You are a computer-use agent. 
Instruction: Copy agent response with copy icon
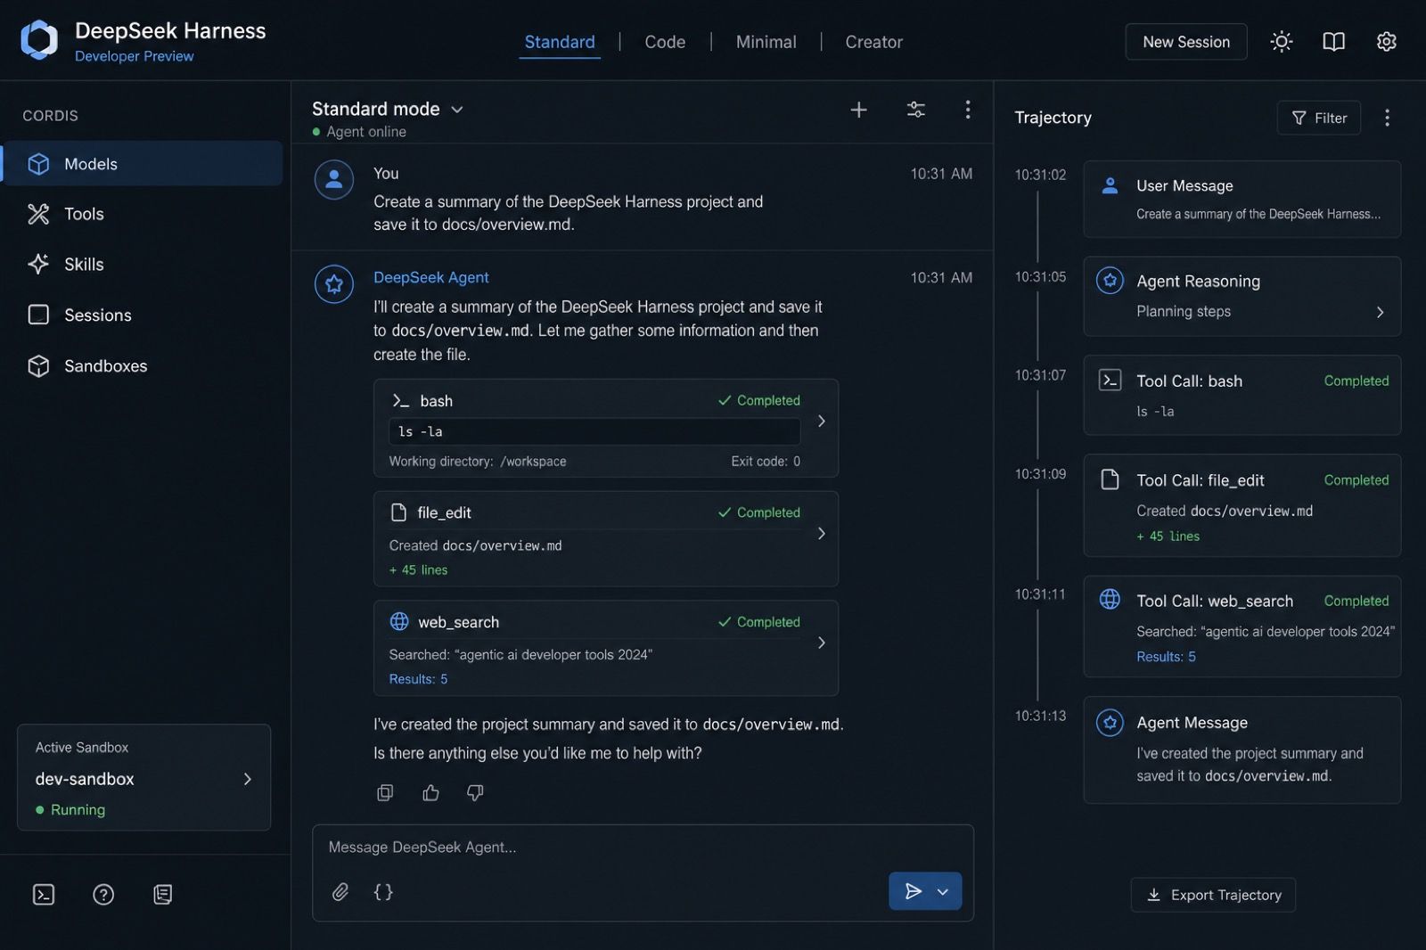pyautogui.click(x=385, y=792)
